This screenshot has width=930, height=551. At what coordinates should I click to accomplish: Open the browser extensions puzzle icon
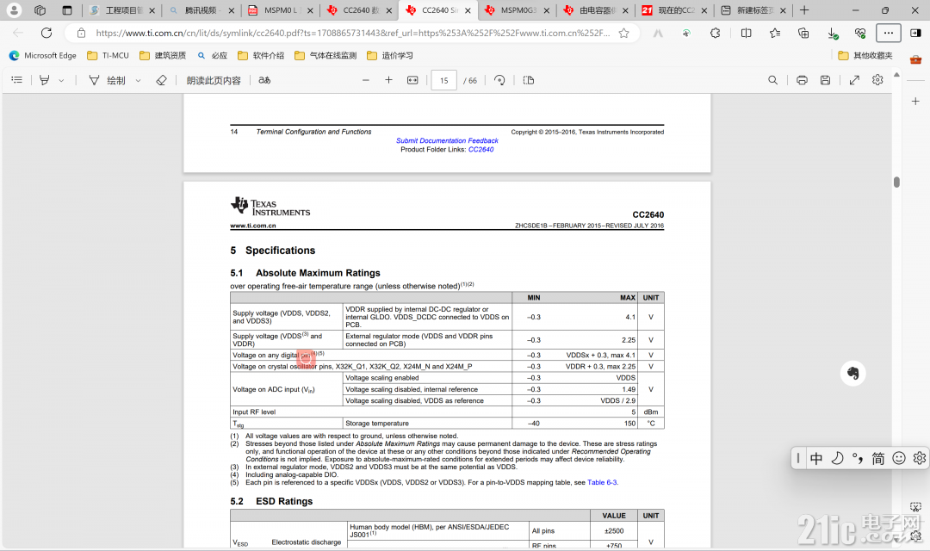tap(716, 34)
